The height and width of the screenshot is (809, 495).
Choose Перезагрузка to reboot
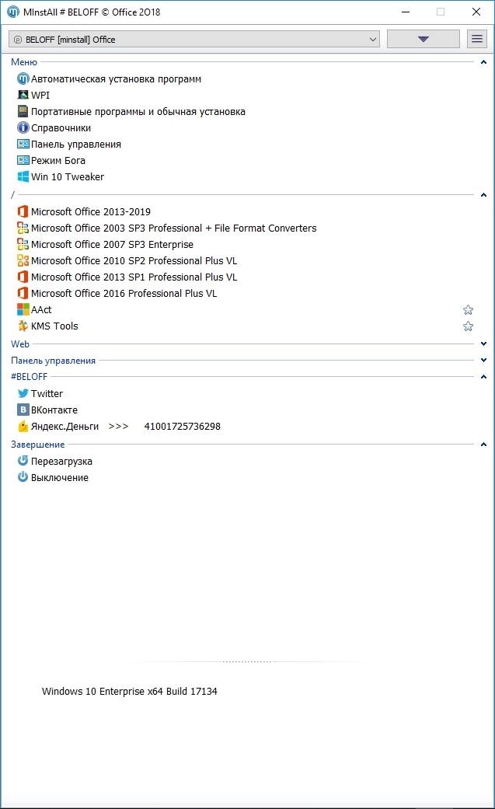coord(61,461)
